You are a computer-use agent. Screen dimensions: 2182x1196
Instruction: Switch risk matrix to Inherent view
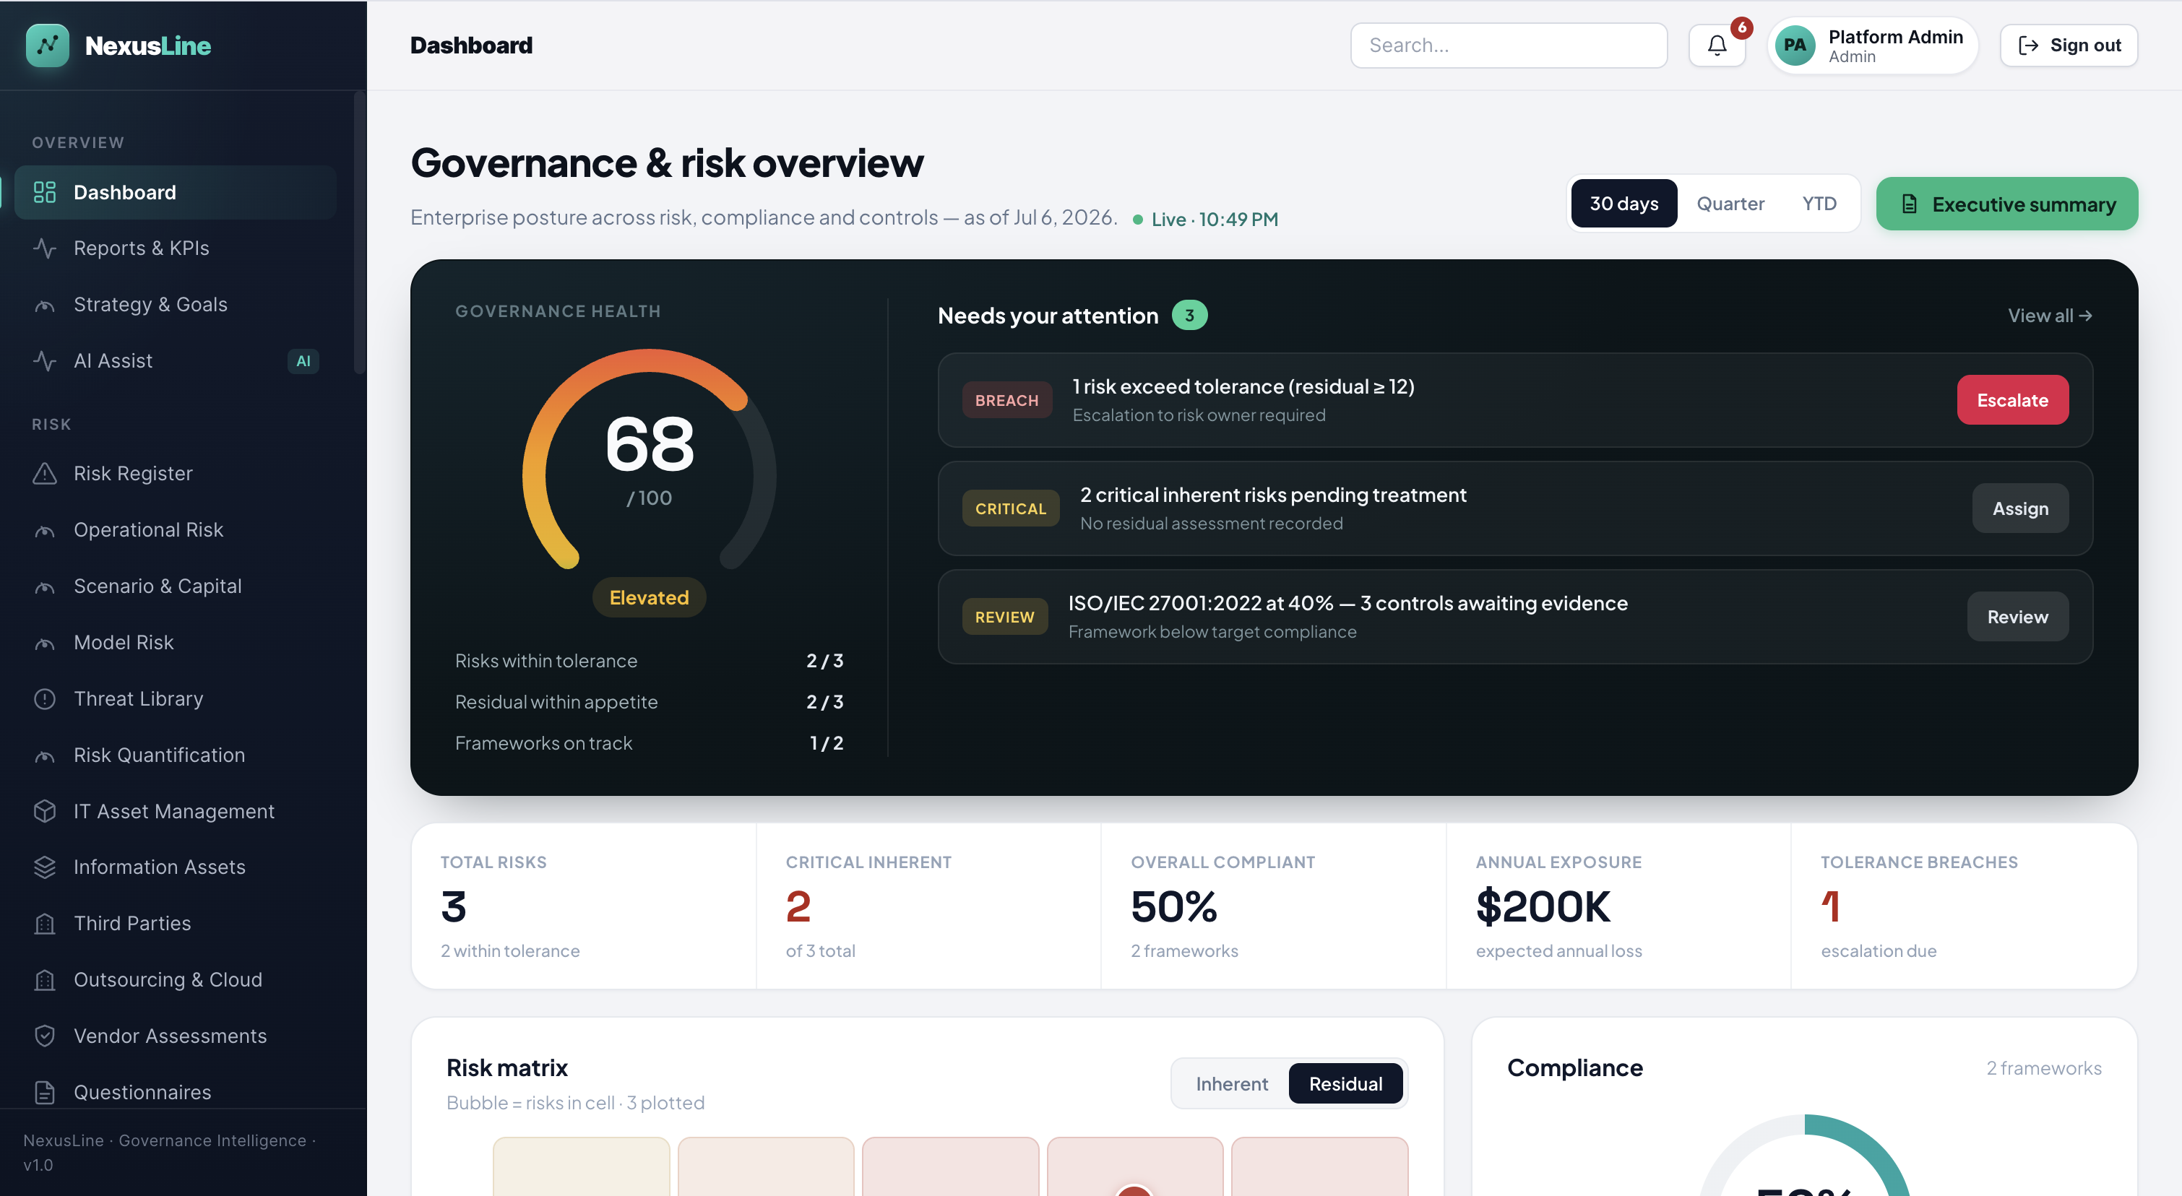coord(1232,1083)
